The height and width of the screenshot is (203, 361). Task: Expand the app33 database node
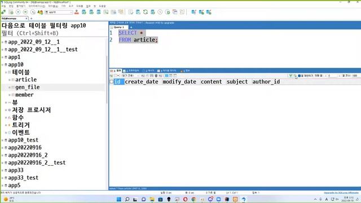(x=2, y=170)
